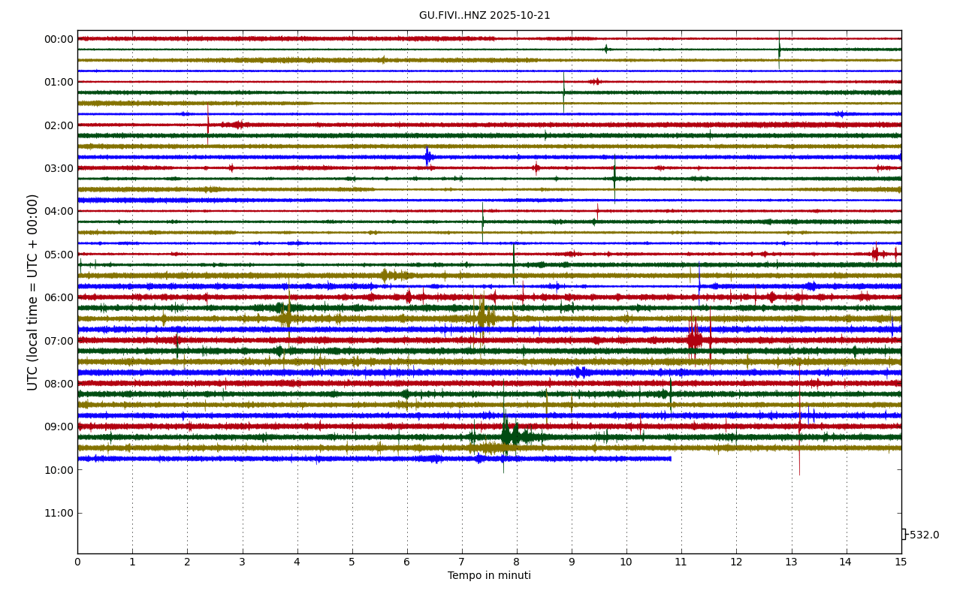Image resolution: width=969 pixels, height=615 pixels.
Task: Select minute 8 on the x-axis
Action: (x=517, y=562)
